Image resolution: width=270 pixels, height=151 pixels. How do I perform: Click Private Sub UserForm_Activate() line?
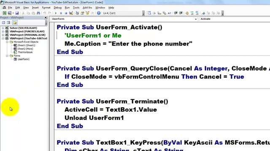tap(110, 27)
